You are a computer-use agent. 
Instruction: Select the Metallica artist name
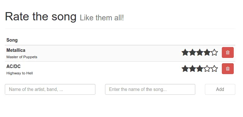click(16, 50)
